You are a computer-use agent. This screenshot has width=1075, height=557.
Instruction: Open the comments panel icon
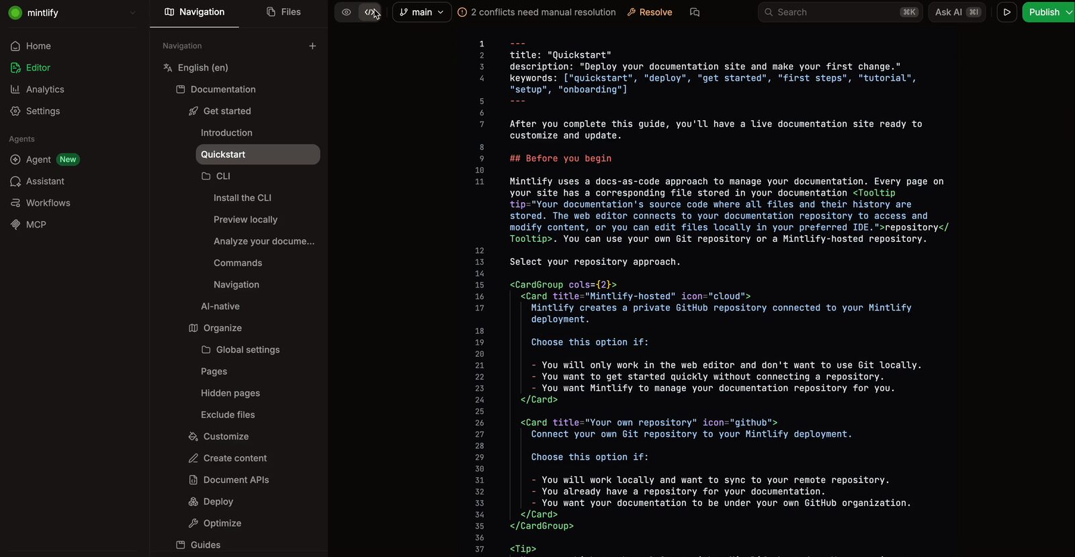[695, 12]
